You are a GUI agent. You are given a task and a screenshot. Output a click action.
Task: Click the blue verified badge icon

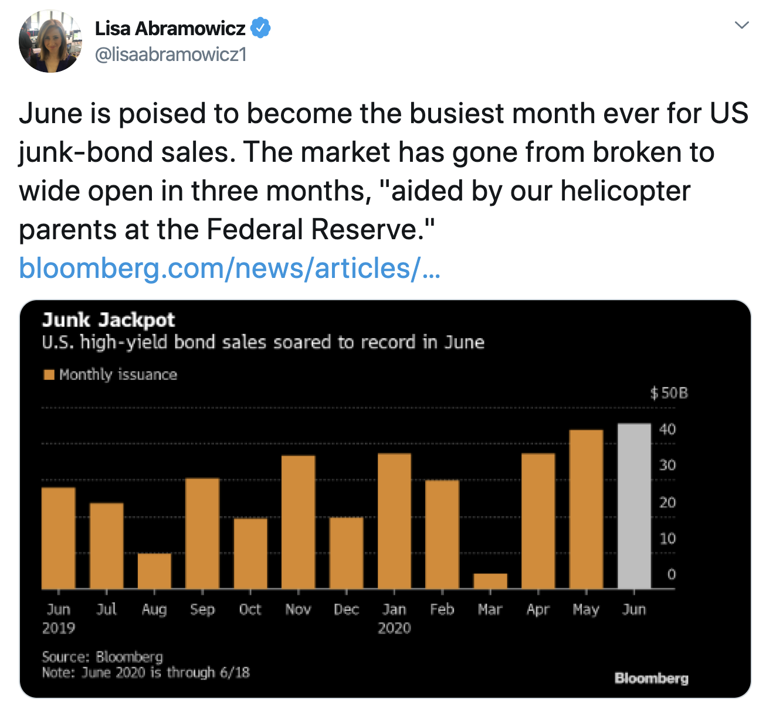[260, 28]
